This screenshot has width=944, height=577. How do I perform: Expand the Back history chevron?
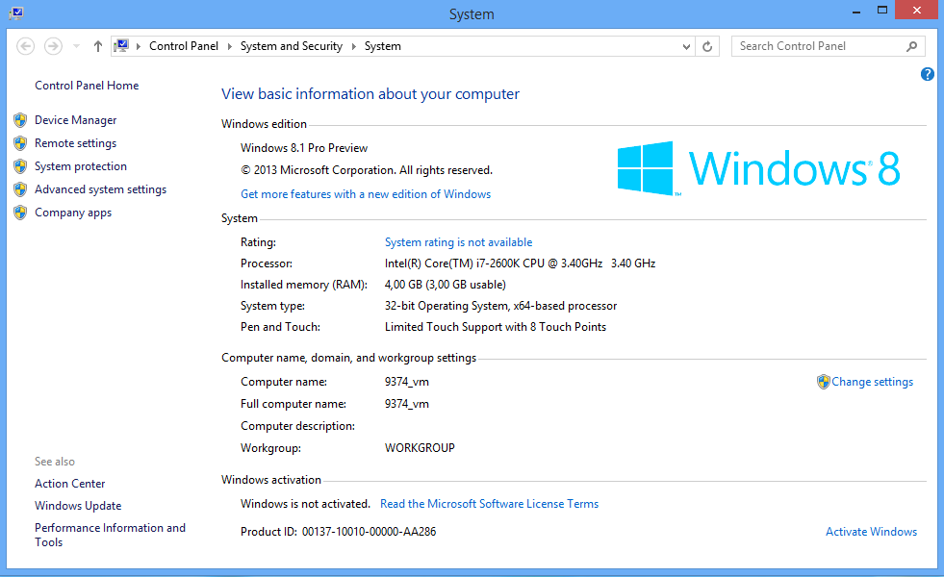tap(75, 45)
